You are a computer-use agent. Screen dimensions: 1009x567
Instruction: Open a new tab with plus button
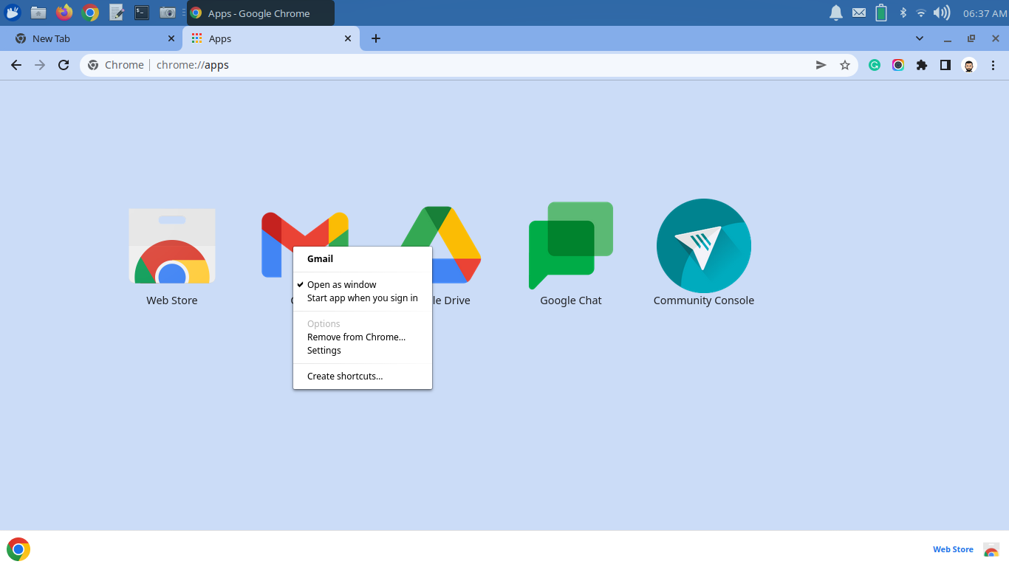376,38
